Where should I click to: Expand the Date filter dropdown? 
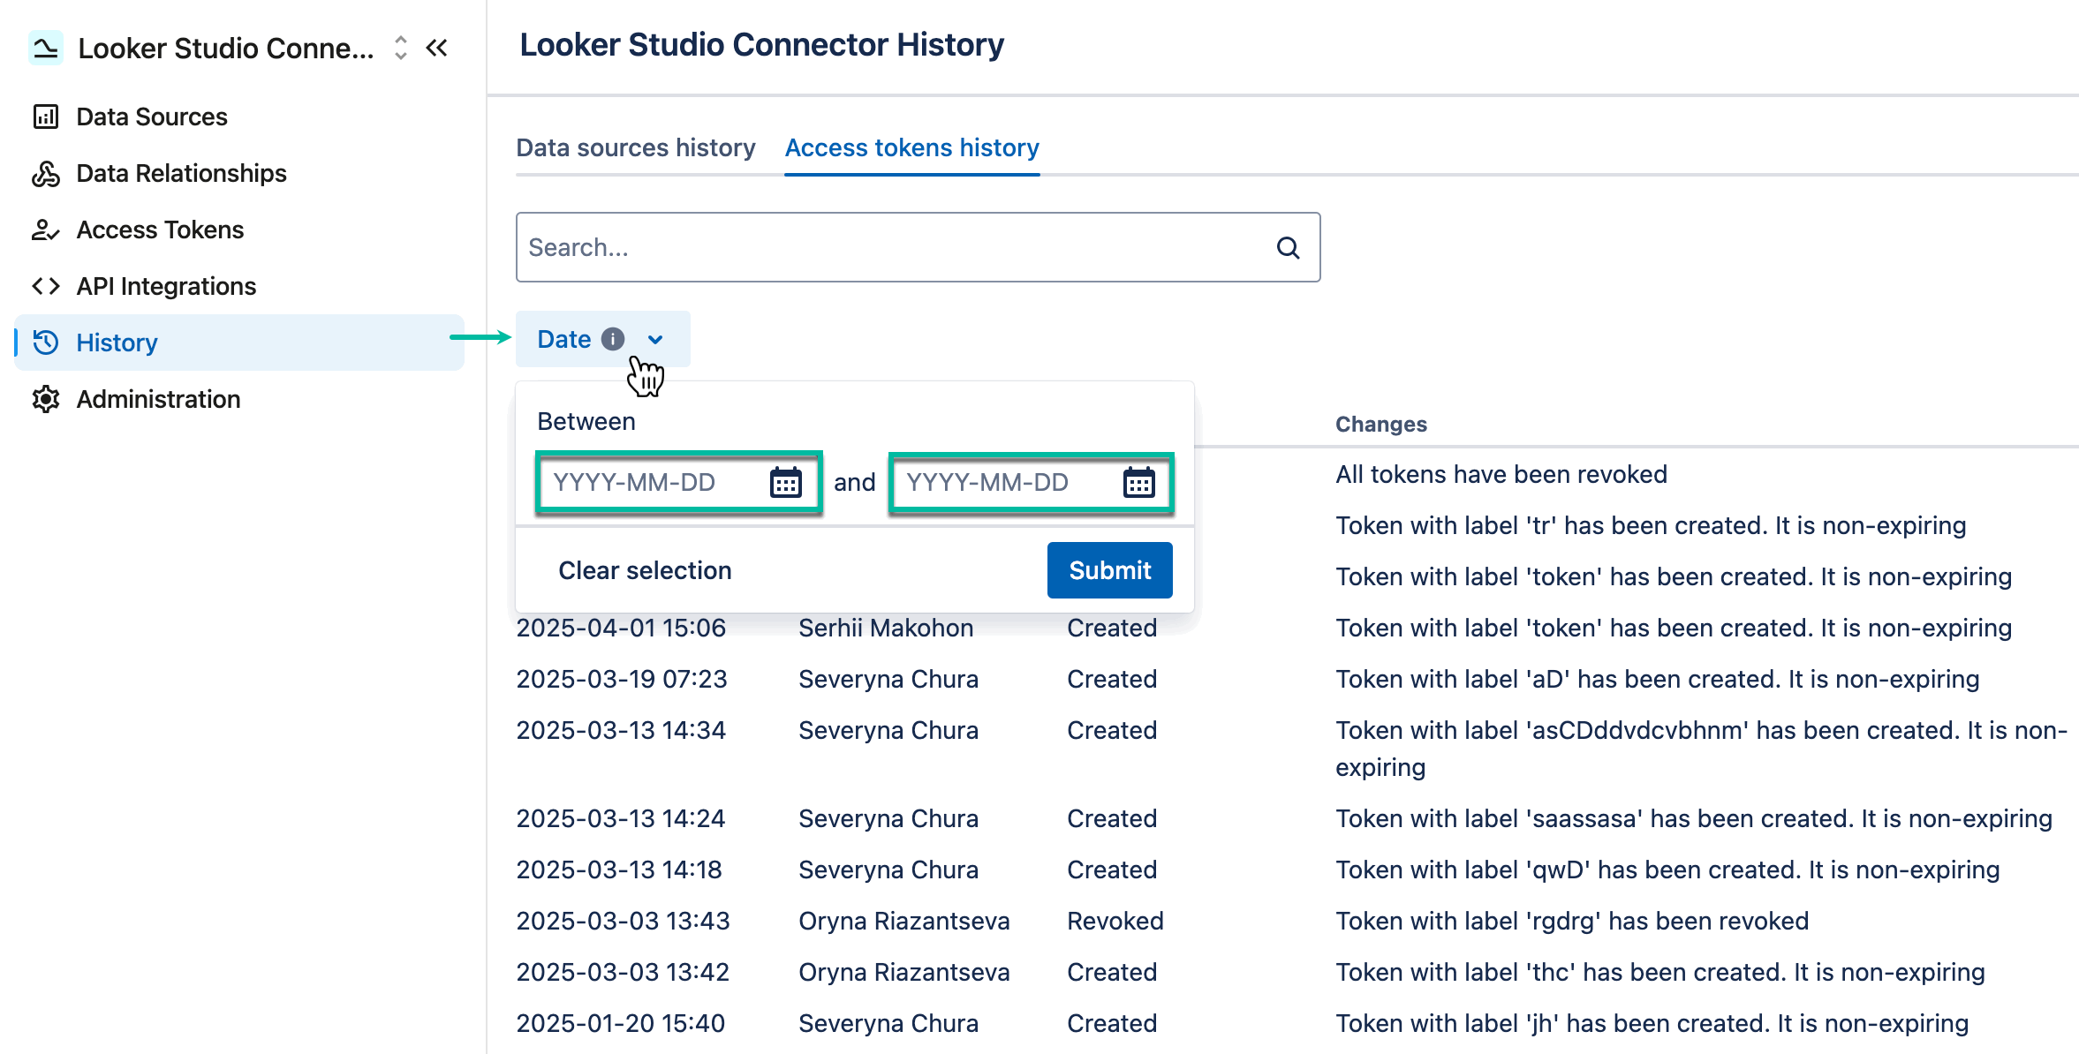point(655,339)
